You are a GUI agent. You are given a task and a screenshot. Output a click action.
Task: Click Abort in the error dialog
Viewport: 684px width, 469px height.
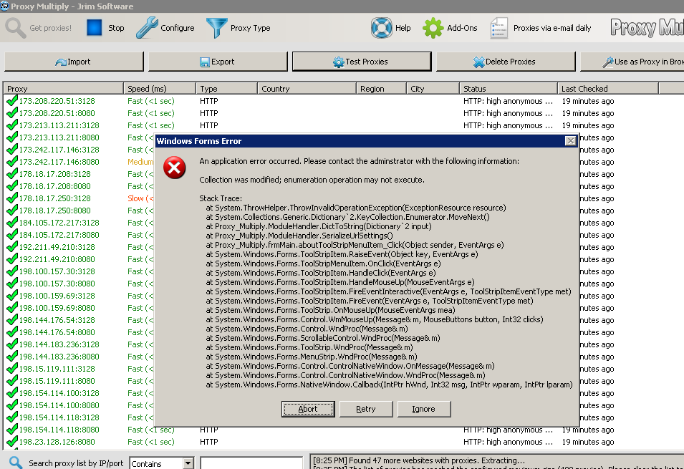pos(308,409)
